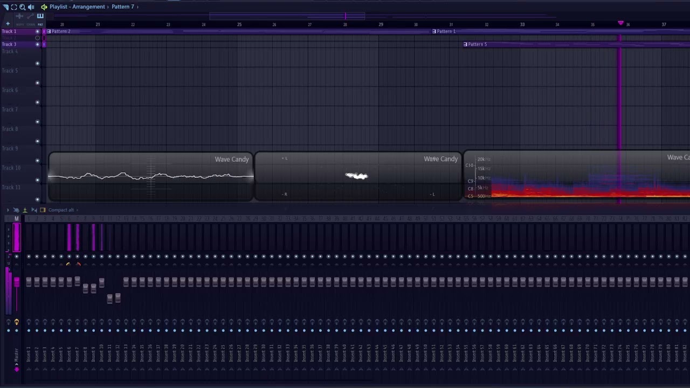Click the Pattern 5 clip icon

point(466,44)
